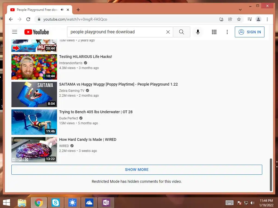Open OneNote from the taskbar
Viewport: 278px width, 208px height.
(x=106, y=203)
